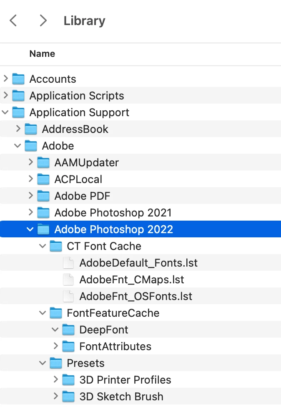Click the CT Font Cache folder icon
Screen dimensions: 281x407
(56, 246)
